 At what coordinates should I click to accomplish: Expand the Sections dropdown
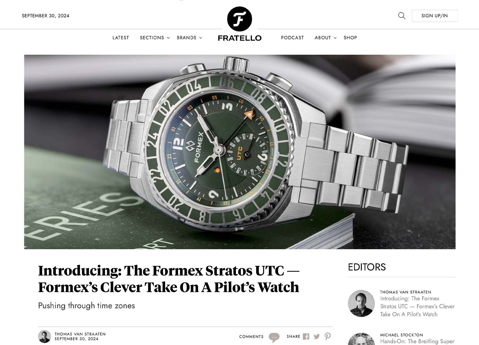pos(155,38)
